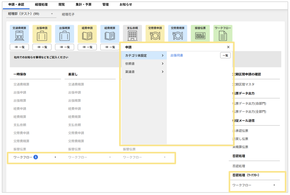Select カテゴリ未設定 in the category list

144,56
